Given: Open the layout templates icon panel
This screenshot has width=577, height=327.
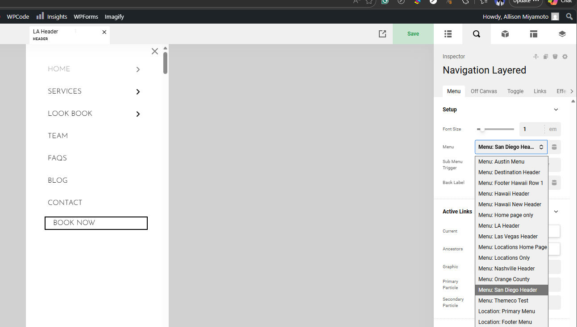Looking at the screenshot, I should click(x=534, y=34).
